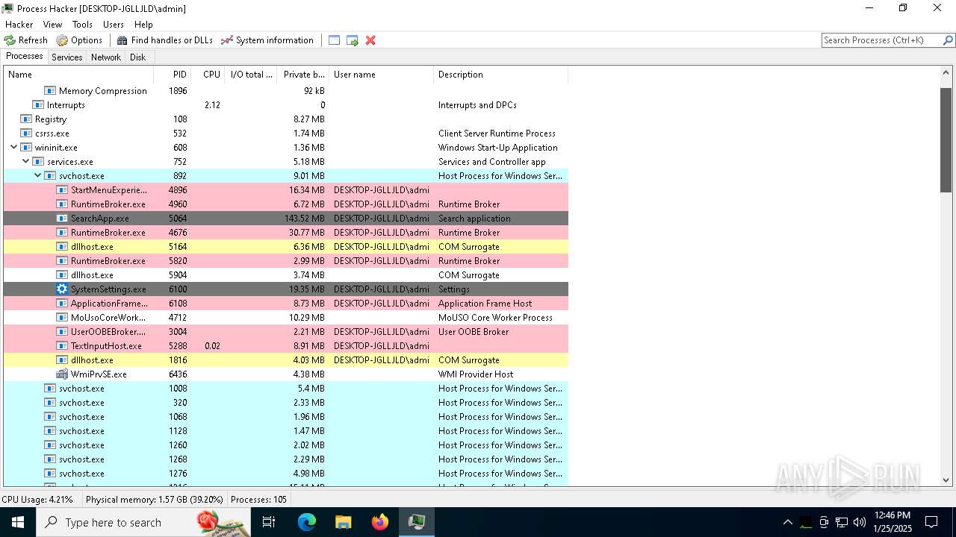The width and height of the screenshot is (956, 537).
Task: Select the Processes tab
Action: 25,57
